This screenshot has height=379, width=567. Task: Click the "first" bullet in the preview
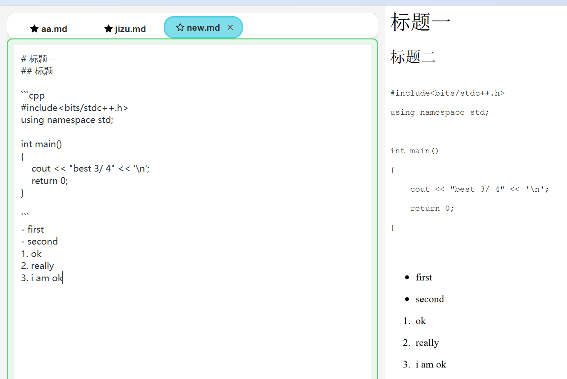(x=424, y=277)
